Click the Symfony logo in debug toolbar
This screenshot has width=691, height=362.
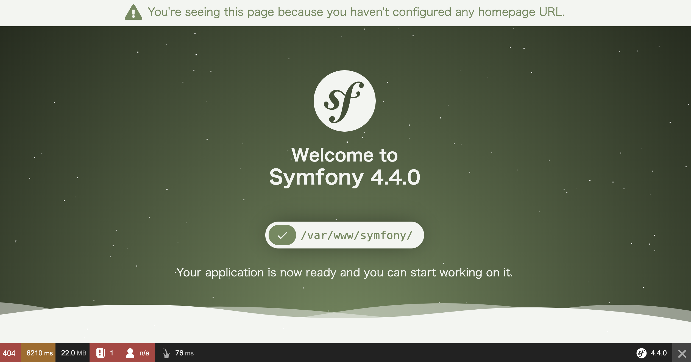click(642, 353)
